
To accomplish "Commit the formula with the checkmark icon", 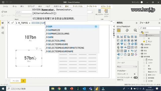I will (13, 22).
